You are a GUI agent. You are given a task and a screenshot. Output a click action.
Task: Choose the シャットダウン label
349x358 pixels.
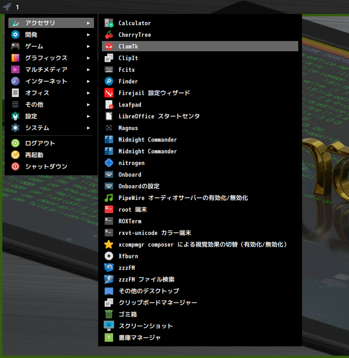pos(46,166)
